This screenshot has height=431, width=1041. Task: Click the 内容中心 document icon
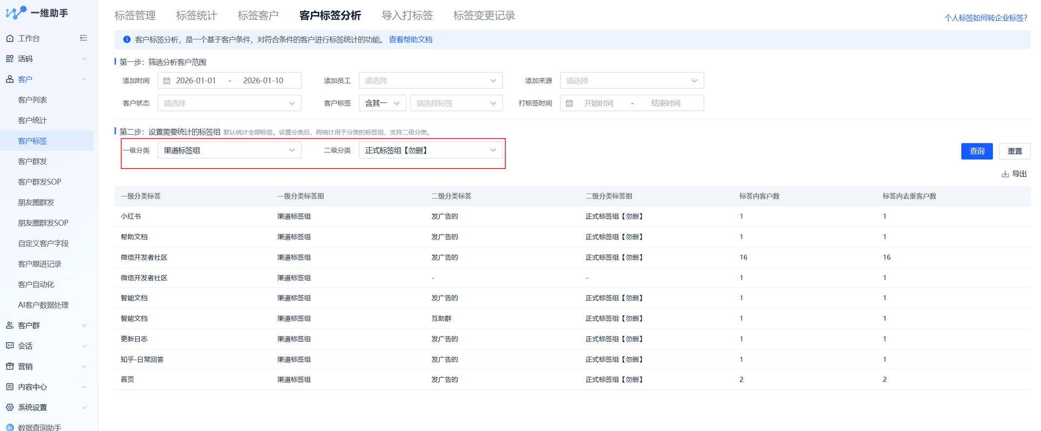click(x=10, y=387)
